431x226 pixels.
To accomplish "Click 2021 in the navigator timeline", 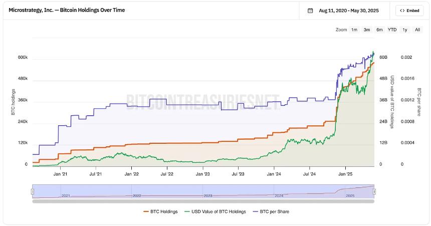I will point(66,195).
